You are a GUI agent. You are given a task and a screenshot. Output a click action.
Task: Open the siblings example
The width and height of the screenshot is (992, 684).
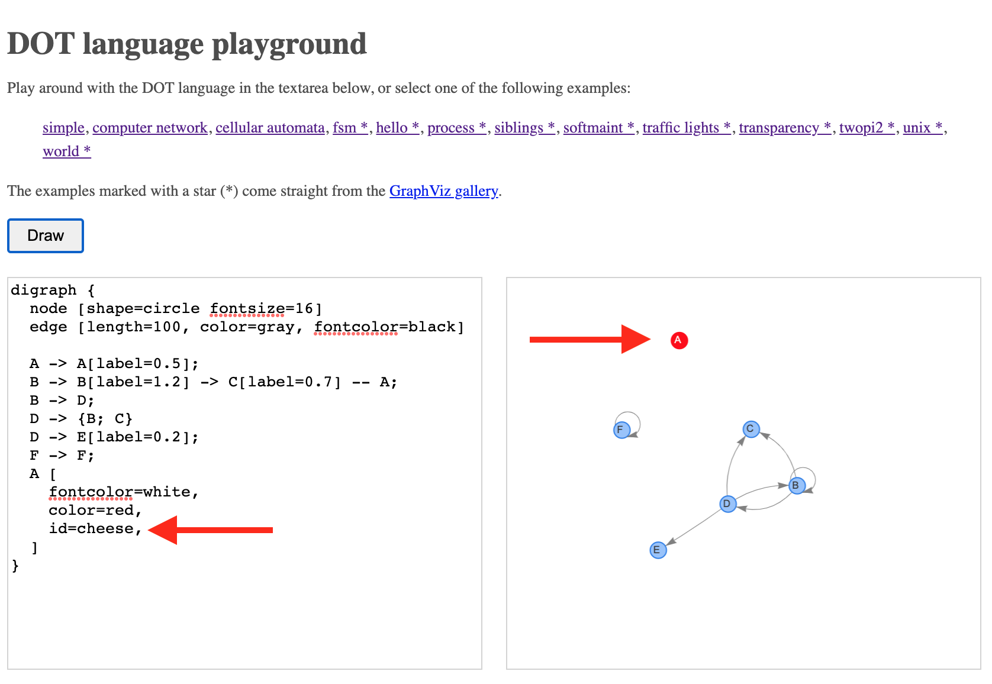pyautogui.click(x=524, y=127)
